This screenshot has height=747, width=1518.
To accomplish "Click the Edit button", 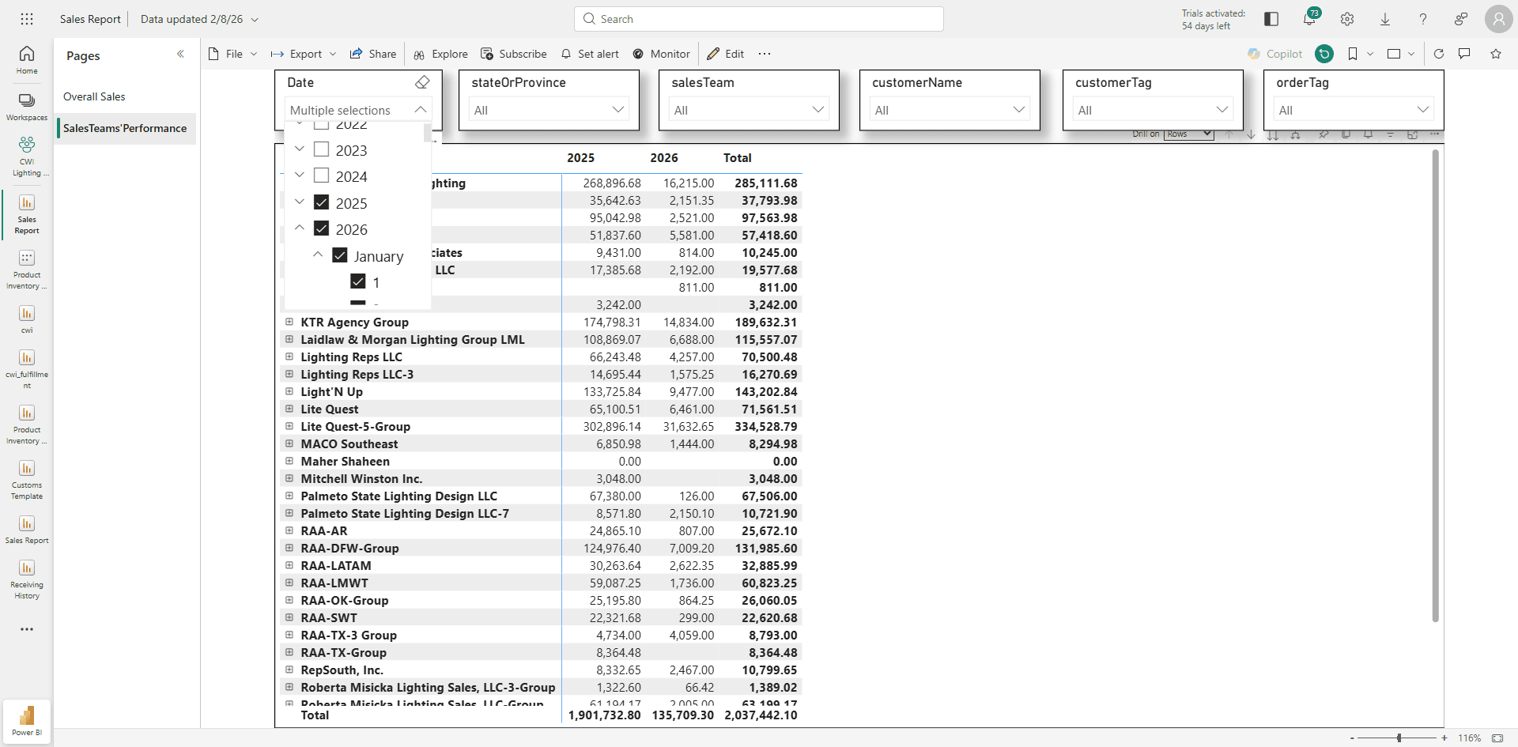I will click(726, 54).
